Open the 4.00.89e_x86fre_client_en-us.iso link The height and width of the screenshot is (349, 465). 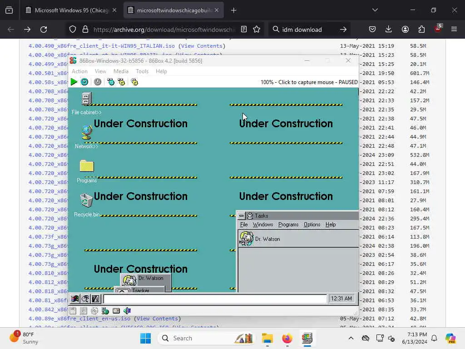point(79,319)
